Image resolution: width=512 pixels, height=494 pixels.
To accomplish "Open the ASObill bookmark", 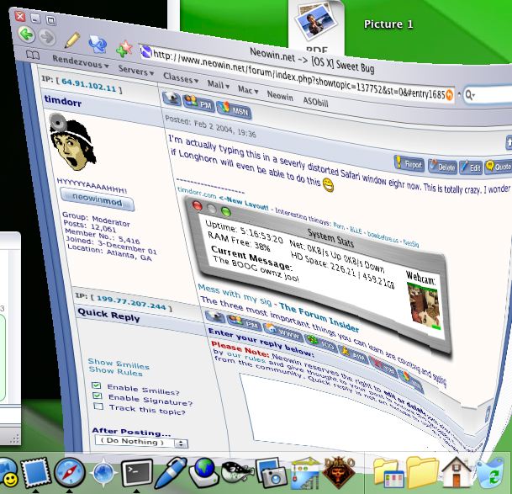I will (315, 101).
